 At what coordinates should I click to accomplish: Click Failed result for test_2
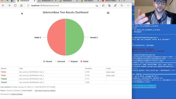pyautogui.click(x=4, y=72)
